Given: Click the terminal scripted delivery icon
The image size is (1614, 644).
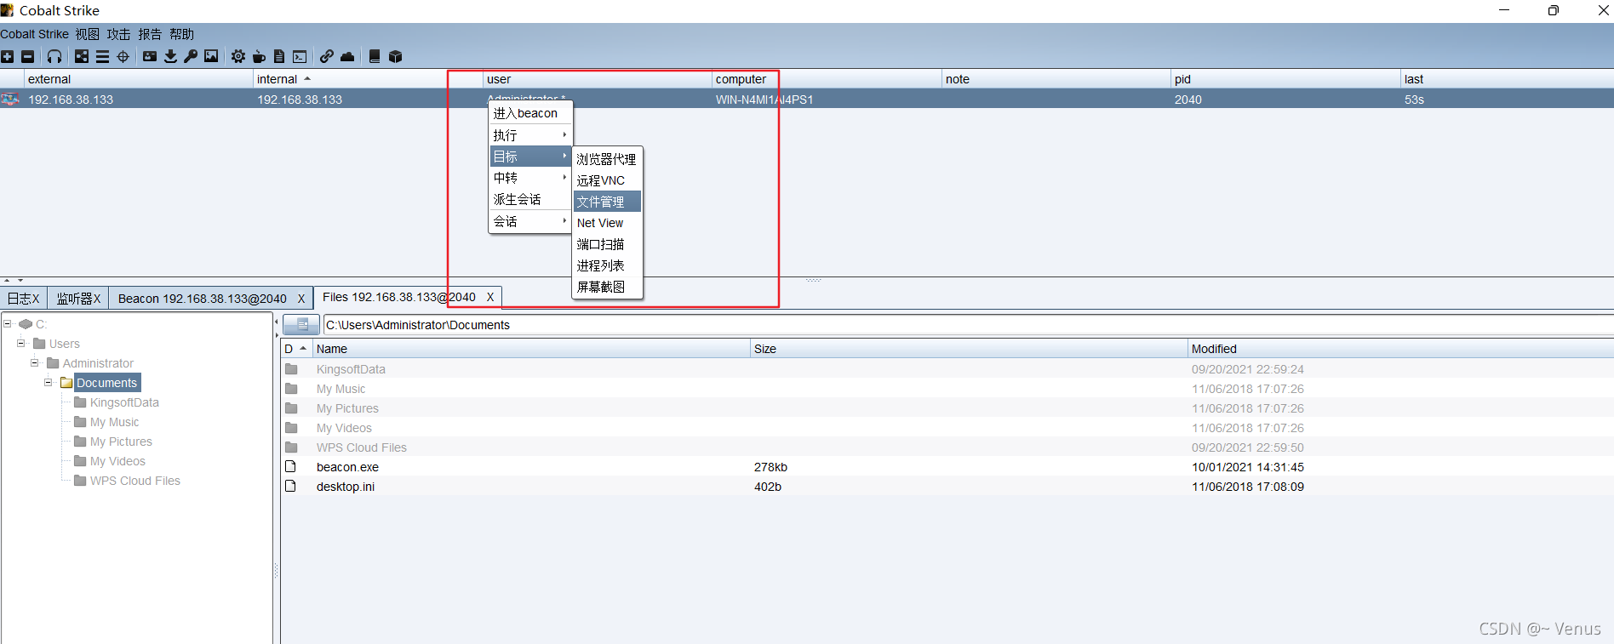Looking at the screenshot, I should 300,56.
